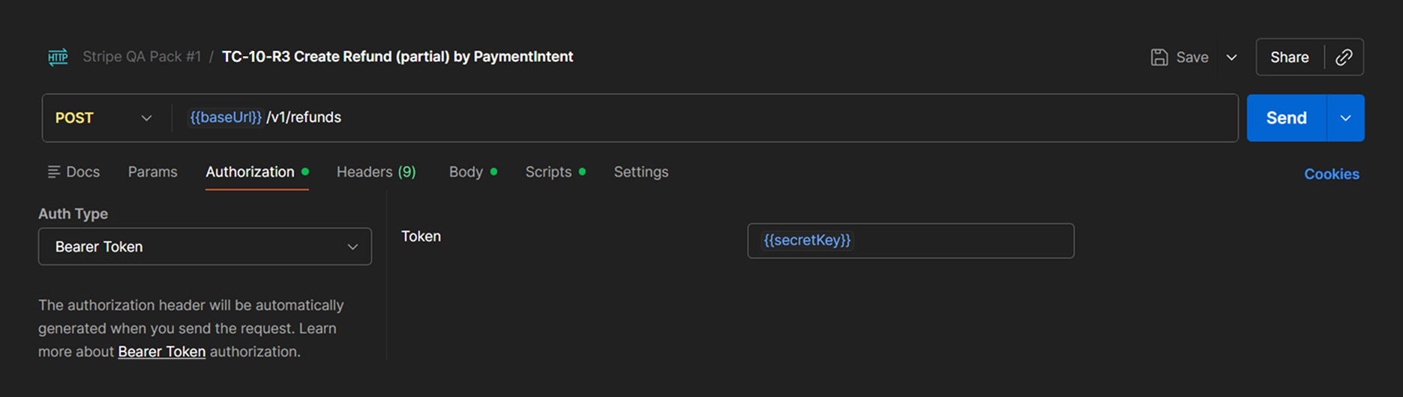Send the refund request

point(1286,118)
